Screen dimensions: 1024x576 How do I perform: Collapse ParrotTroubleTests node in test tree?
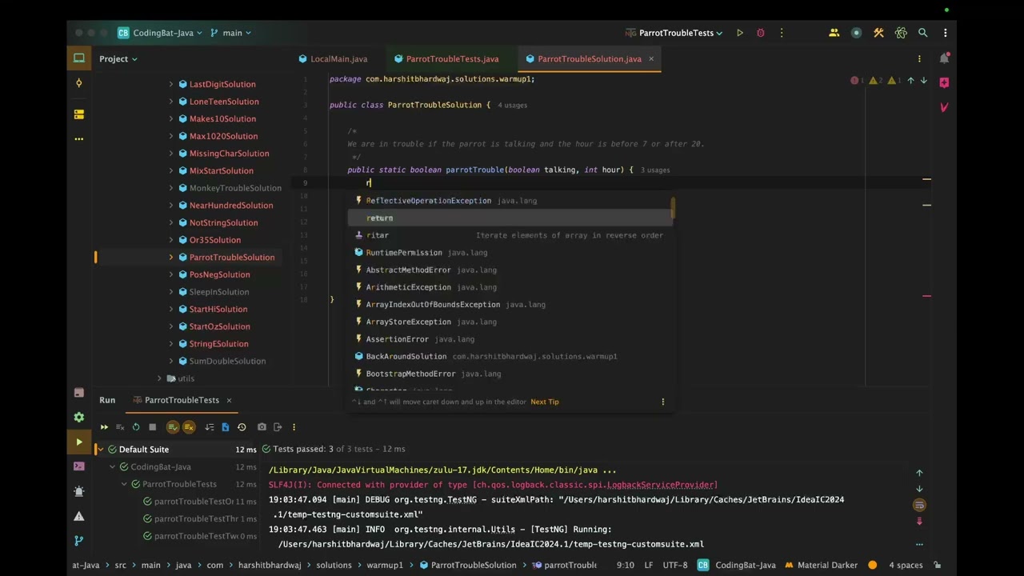125,484
